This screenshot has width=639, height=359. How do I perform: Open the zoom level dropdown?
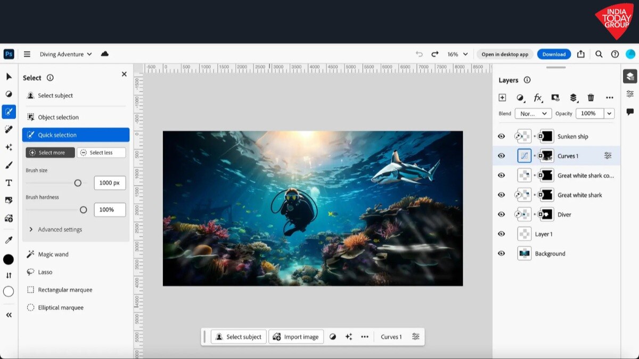455,54
